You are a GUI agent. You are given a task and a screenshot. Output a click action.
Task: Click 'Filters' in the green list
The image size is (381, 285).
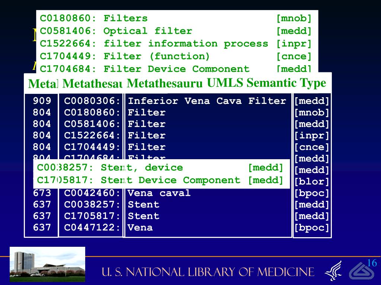click(126, 19)
